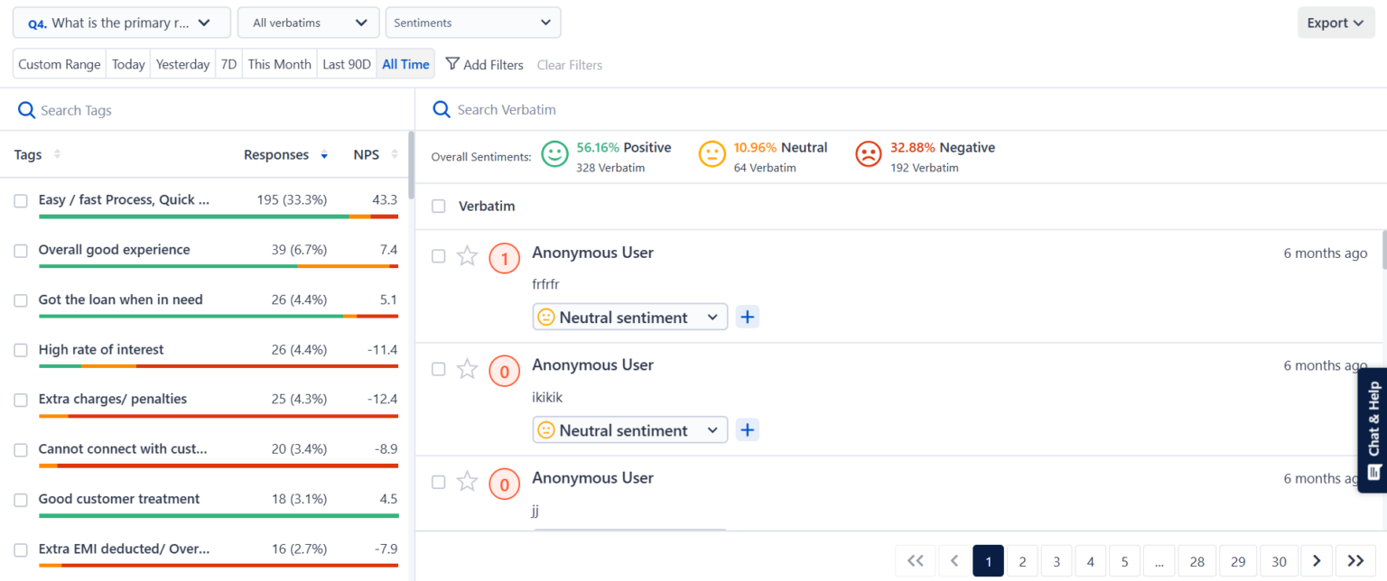This screenshot has width=1387, height=581.
Task: Go to page 30 of verbatims
Action: (1279, 560)
